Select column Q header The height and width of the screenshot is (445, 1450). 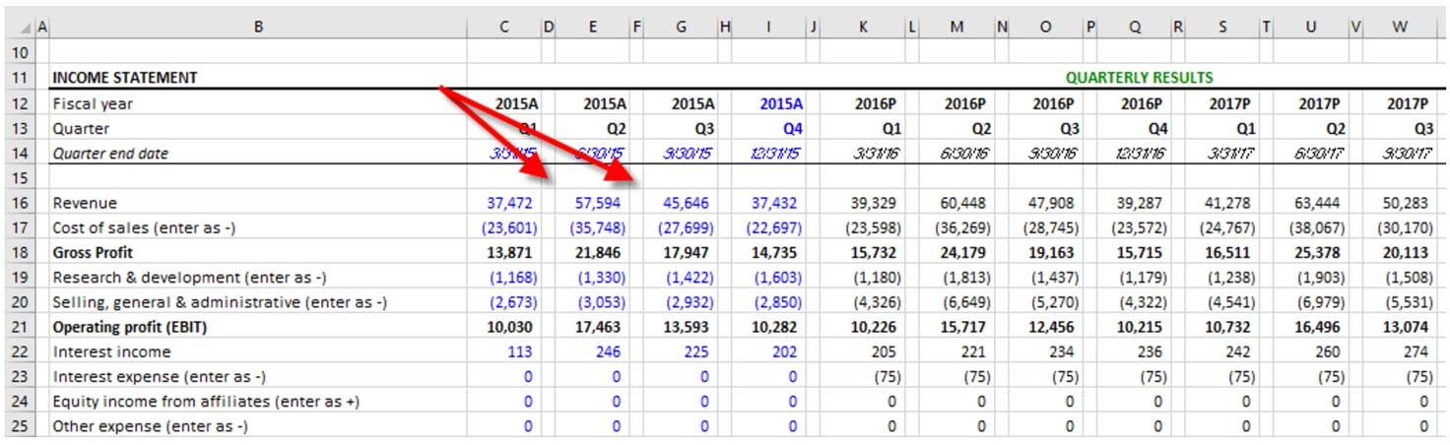1134,29
